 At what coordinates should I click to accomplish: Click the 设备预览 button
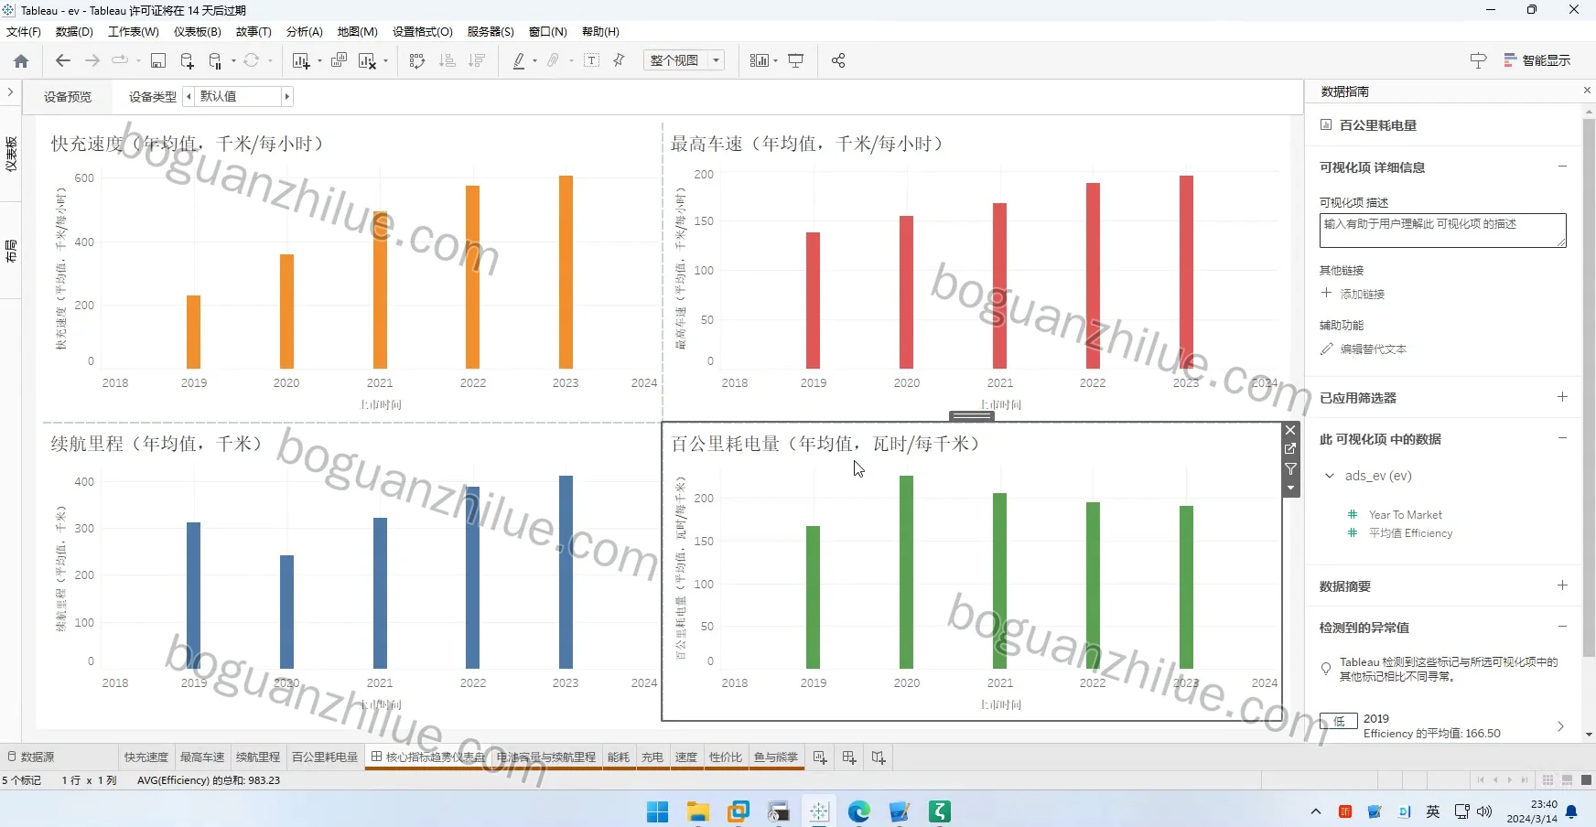(x=68, y=96)
